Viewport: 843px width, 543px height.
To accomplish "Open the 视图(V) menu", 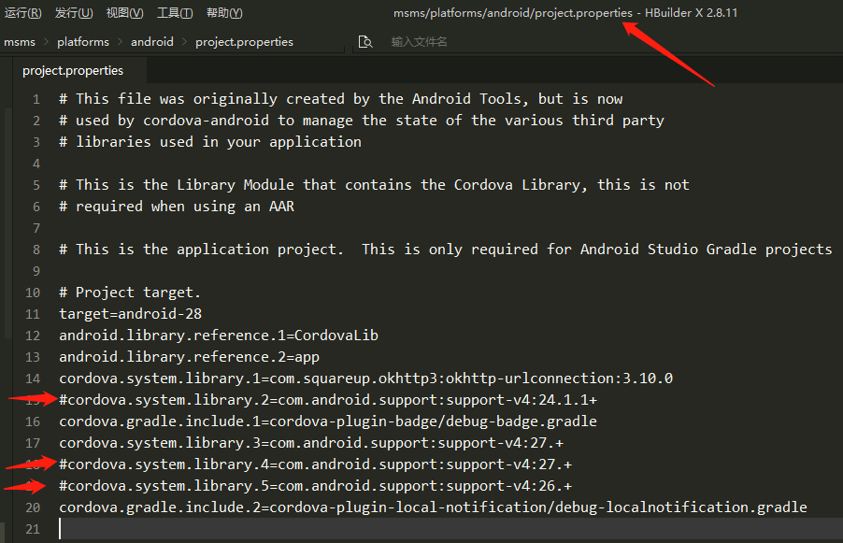I will pyautogui.click(x=124, y=12).
